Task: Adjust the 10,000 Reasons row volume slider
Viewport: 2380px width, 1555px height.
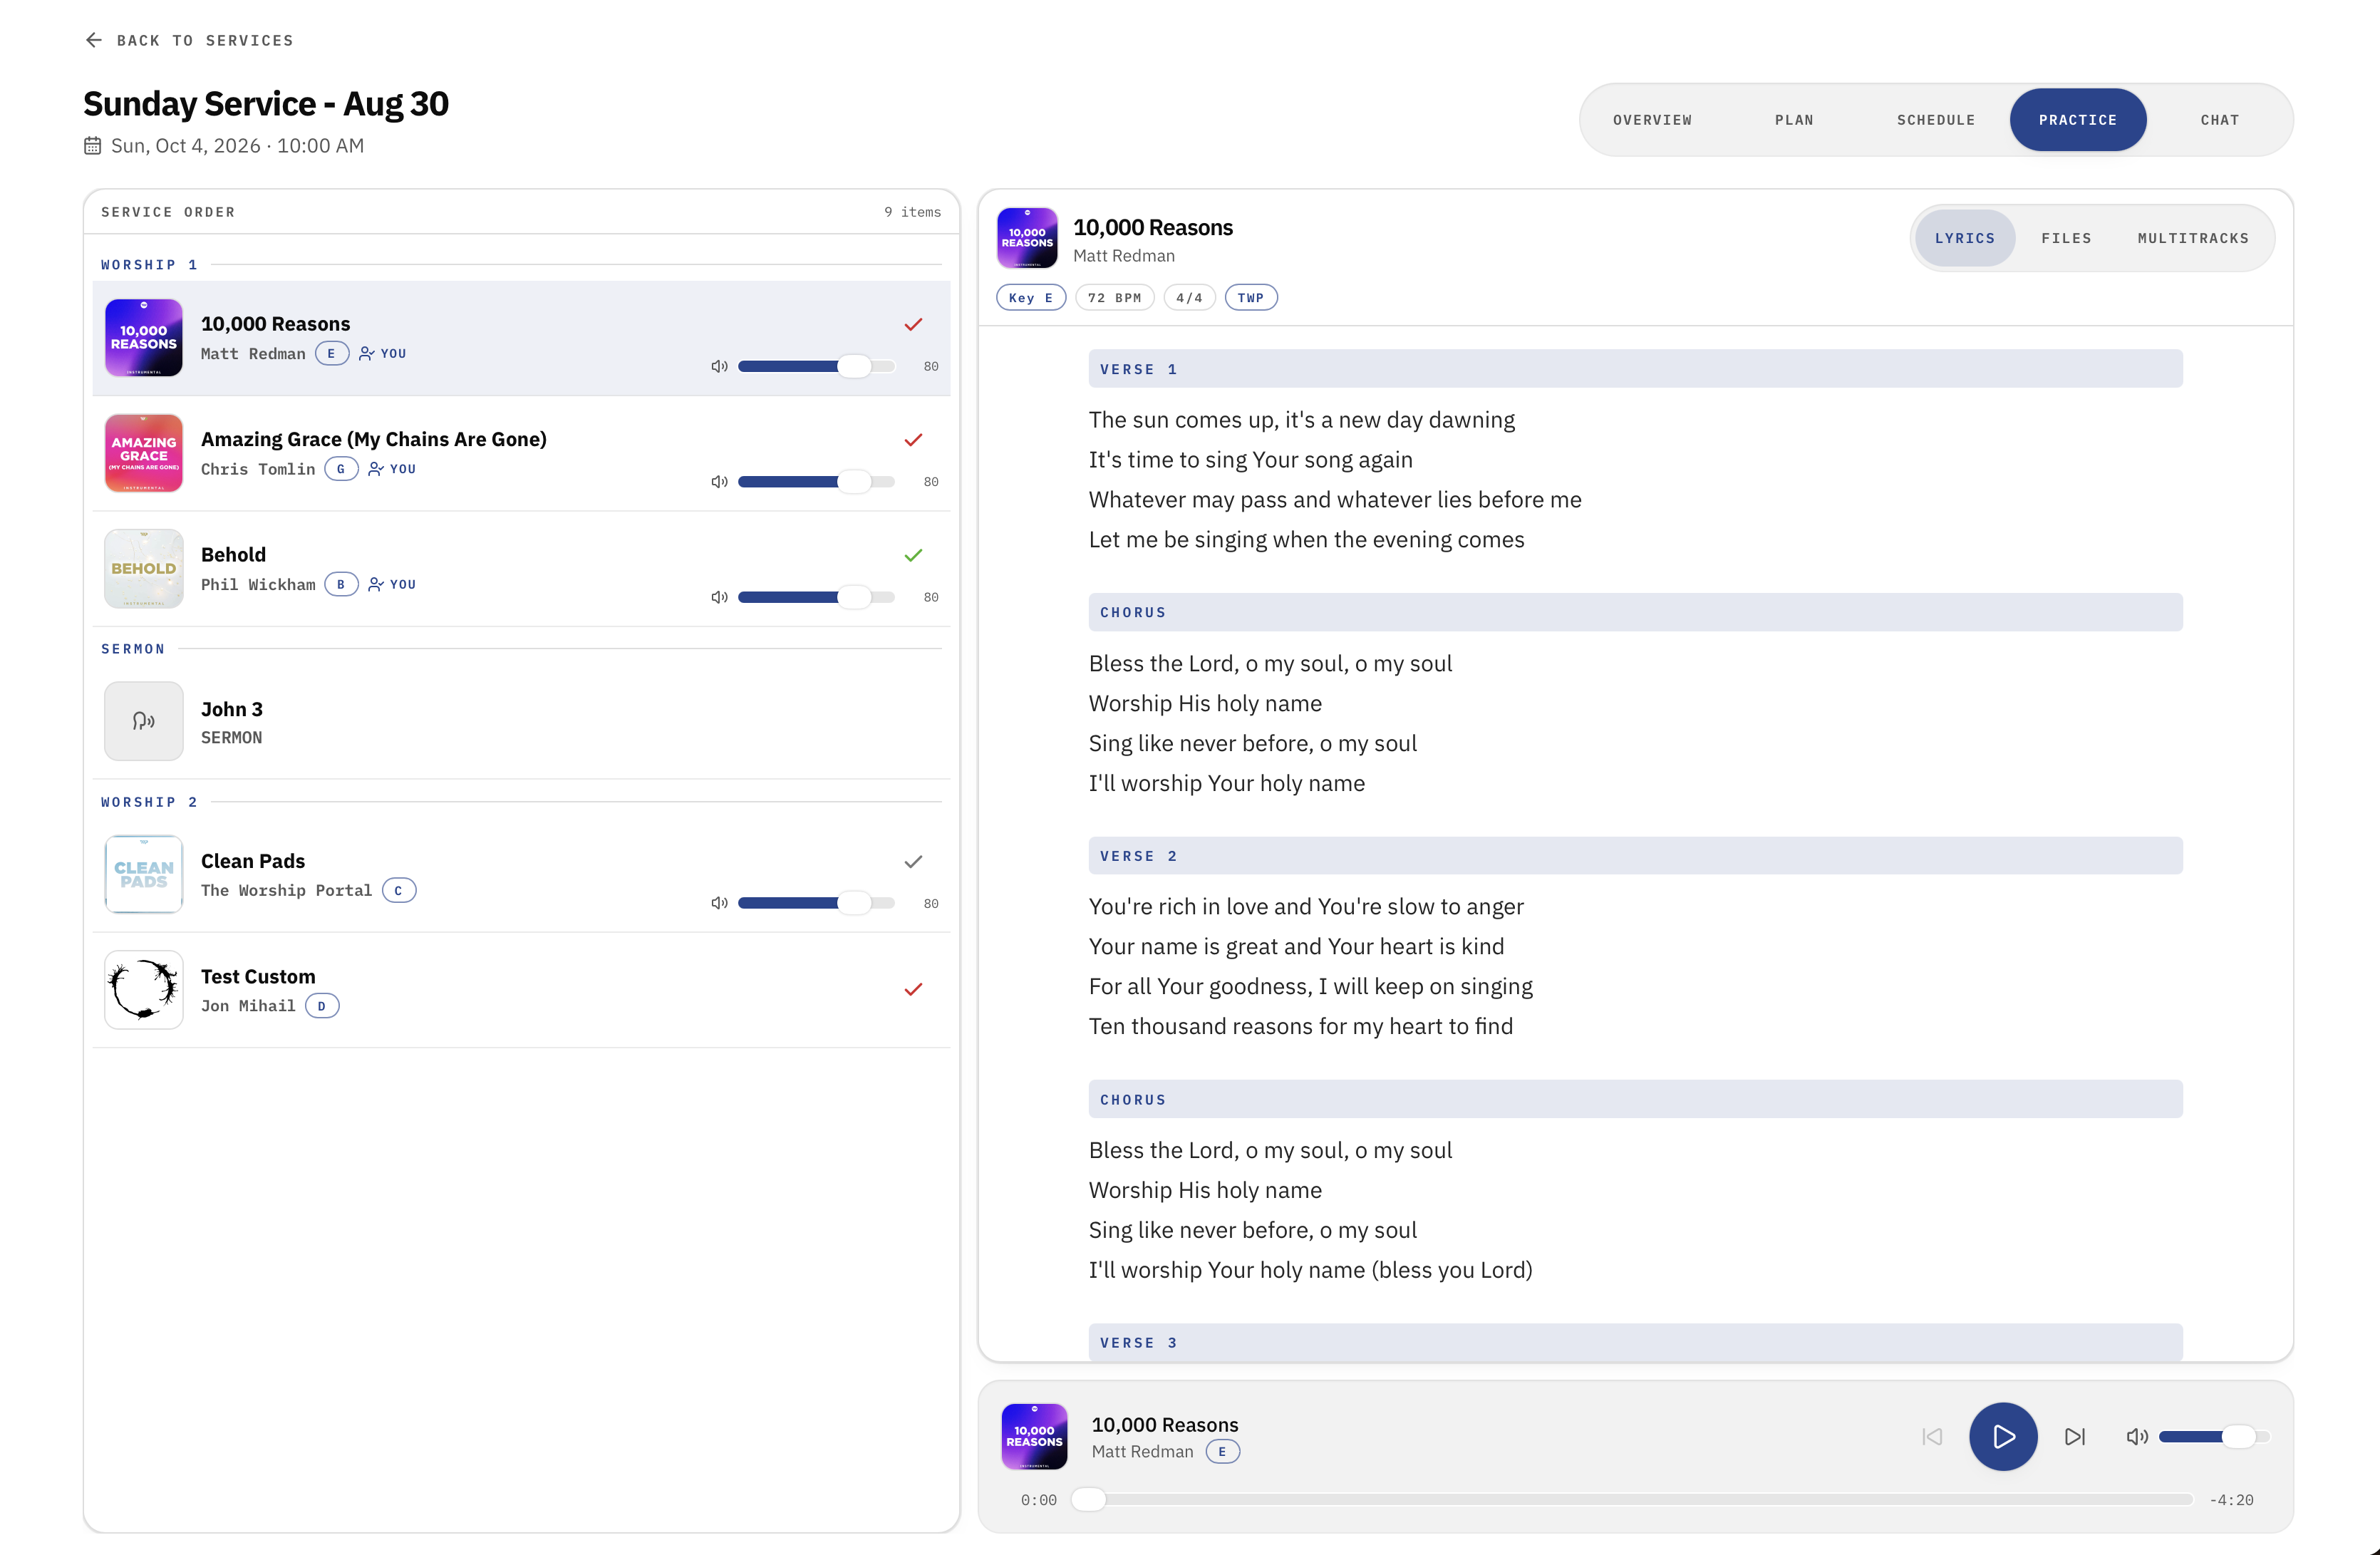Action: point(816,367)
